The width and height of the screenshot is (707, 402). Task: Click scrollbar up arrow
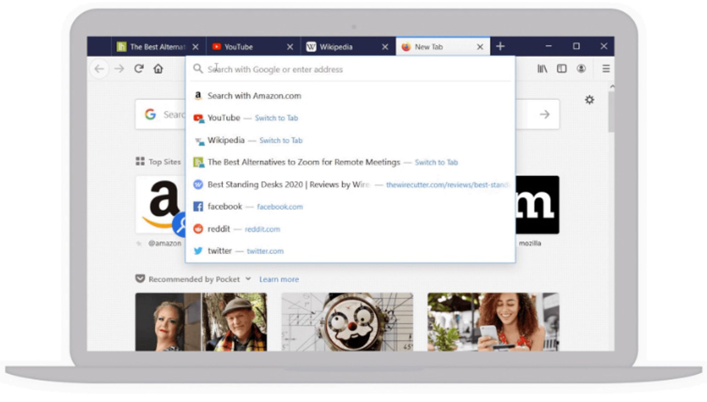click(612, 87)
